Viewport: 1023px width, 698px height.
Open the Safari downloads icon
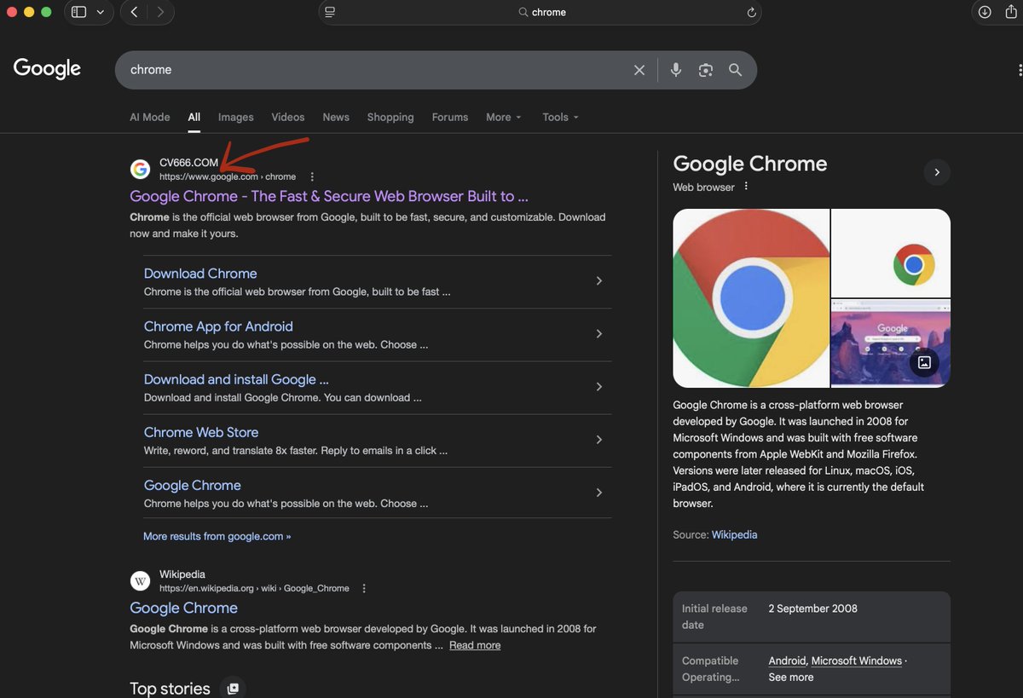click(985, 12)
